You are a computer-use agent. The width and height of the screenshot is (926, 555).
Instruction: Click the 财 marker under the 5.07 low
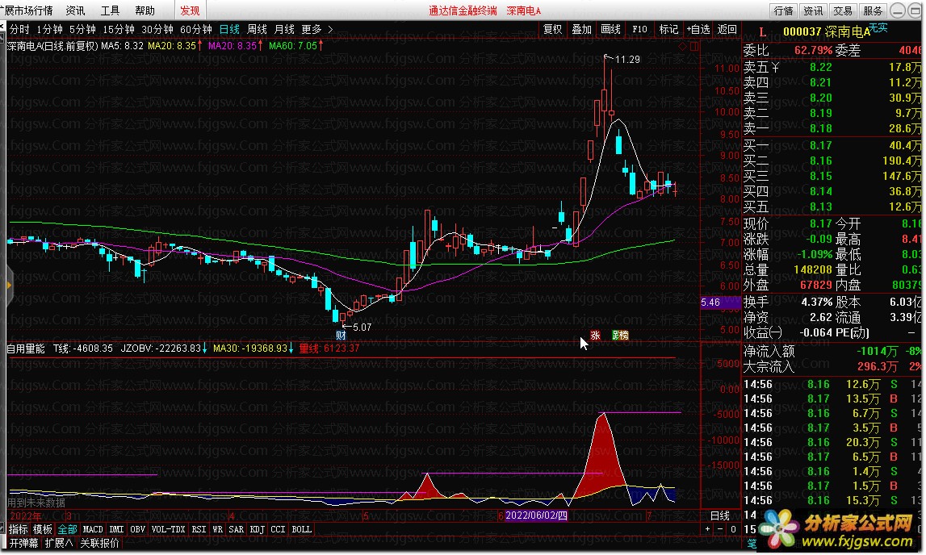341,336
